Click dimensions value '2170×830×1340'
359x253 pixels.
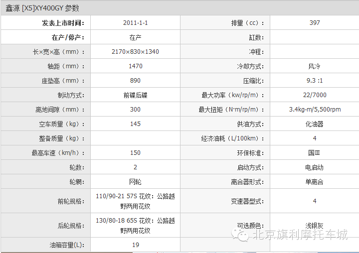click(x=135, y=52)
